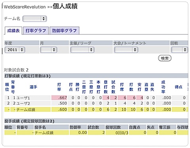The height and width of the screenshot is (148, 190).
Task: Click team batting average .600
Action: [63, 109]
